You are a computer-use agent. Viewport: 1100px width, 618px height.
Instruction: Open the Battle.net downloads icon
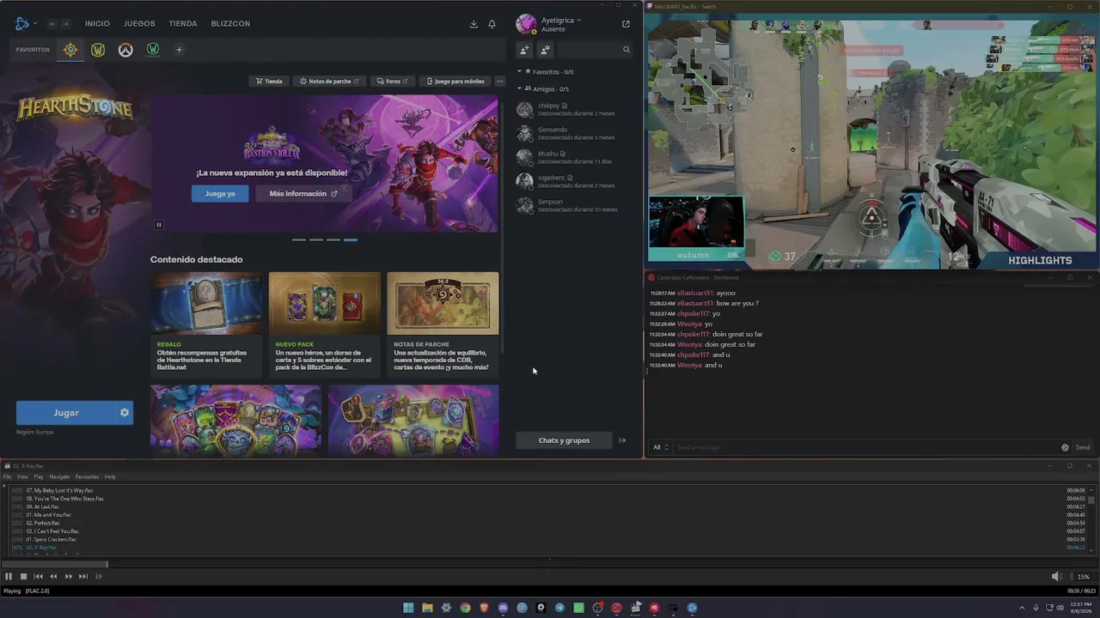[x=474, y=24]
